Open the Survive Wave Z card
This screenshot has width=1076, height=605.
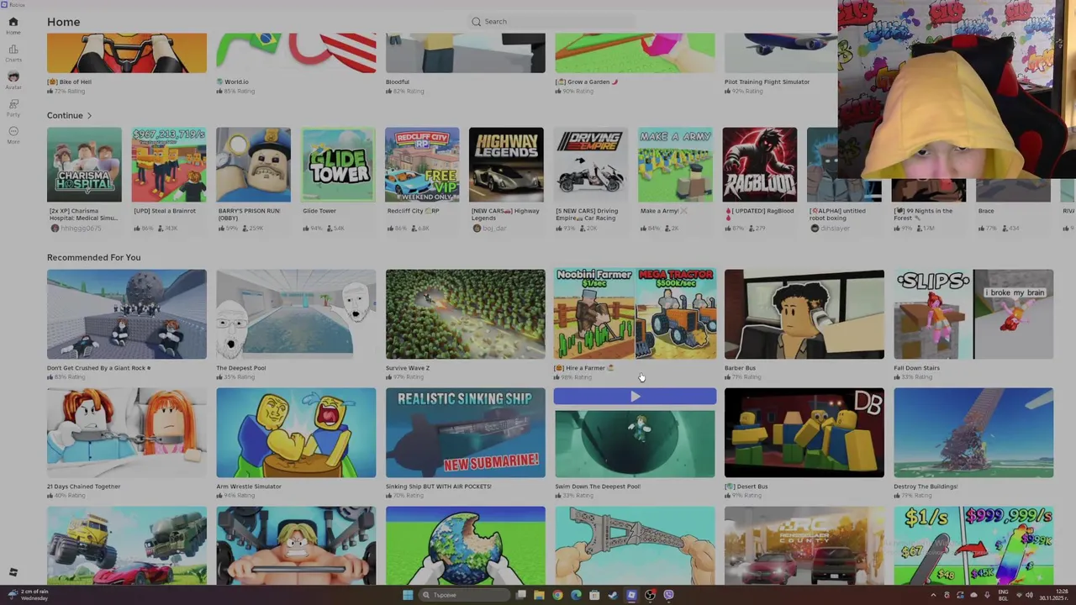click(x=465, y=314)
